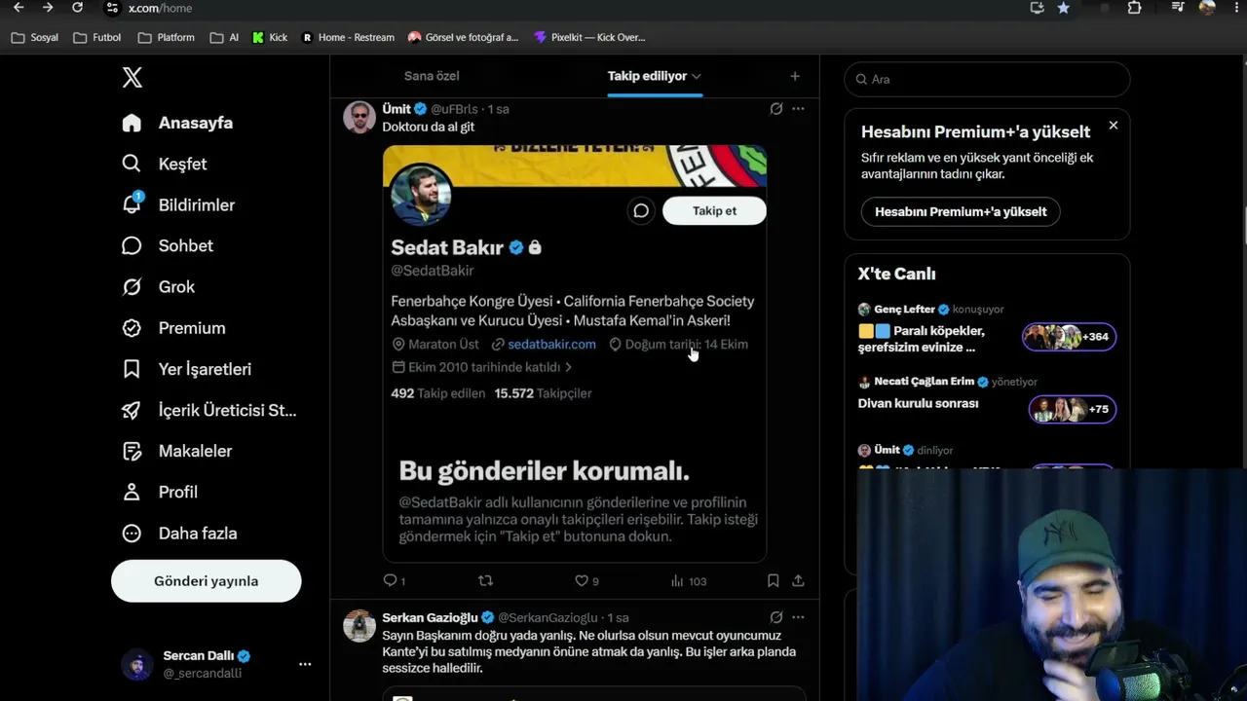Click the message icon on Sedat Bakır card

[x=640, y=211]
